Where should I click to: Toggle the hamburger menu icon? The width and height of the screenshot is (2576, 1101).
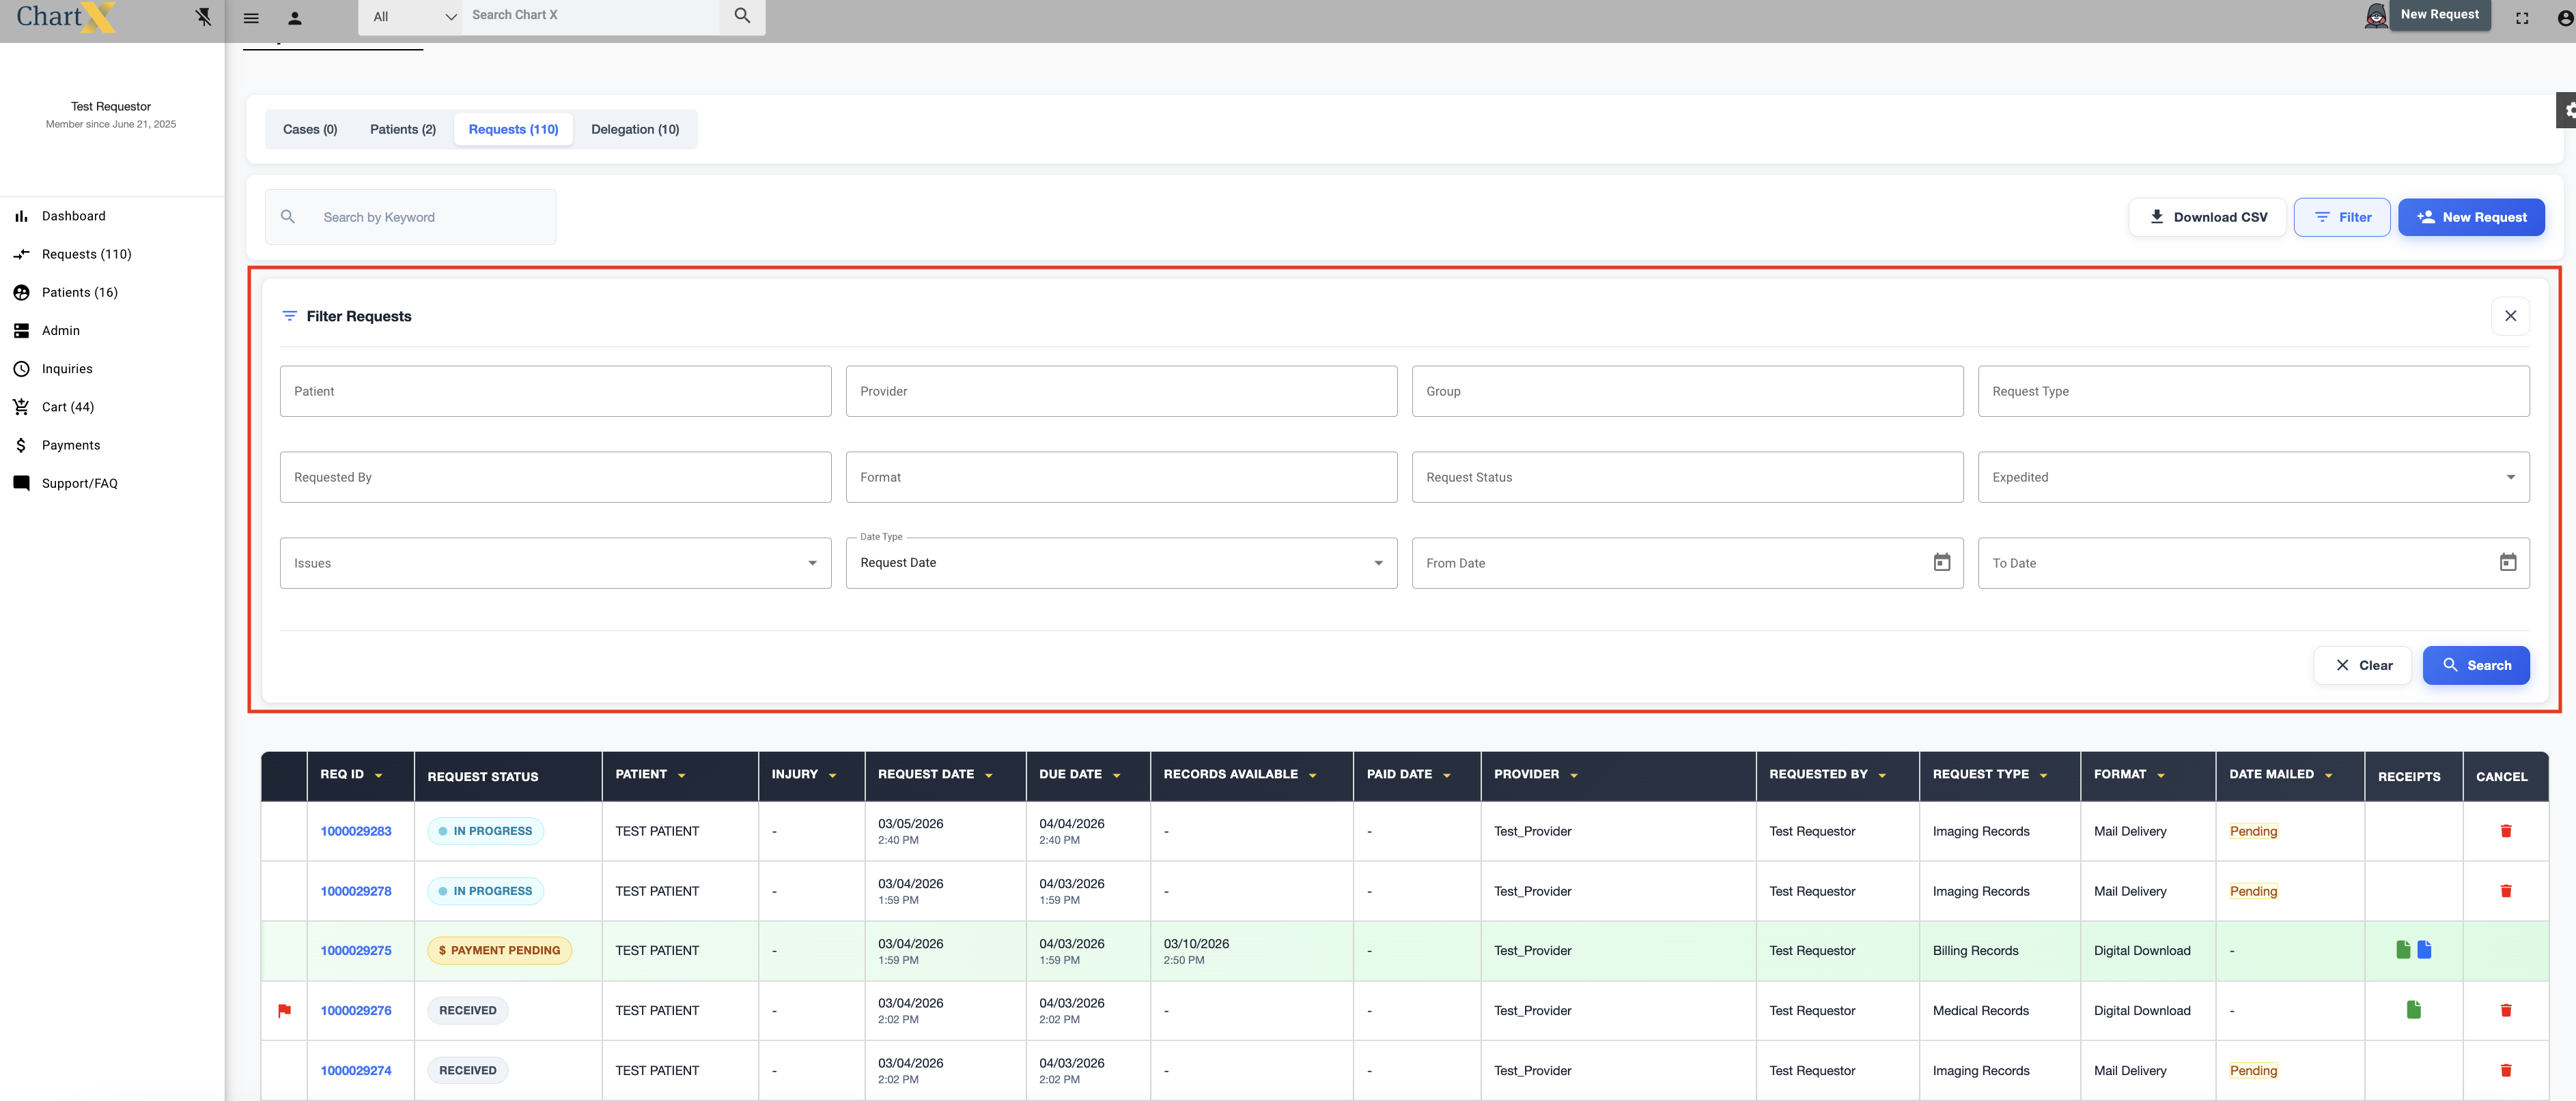[251, 18]
